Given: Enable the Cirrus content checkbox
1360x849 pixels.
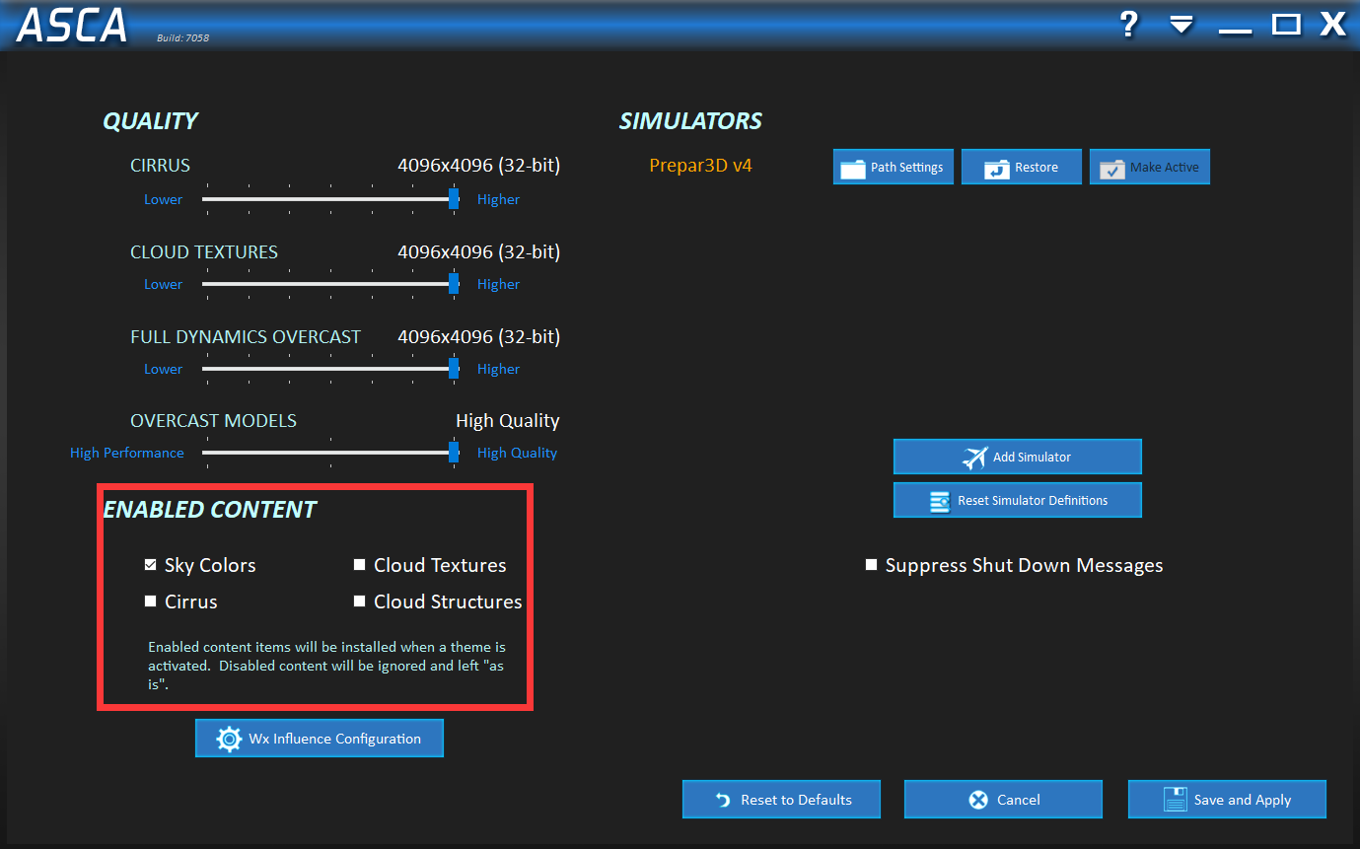Looking at the screenshot, I should click(150, 601).
